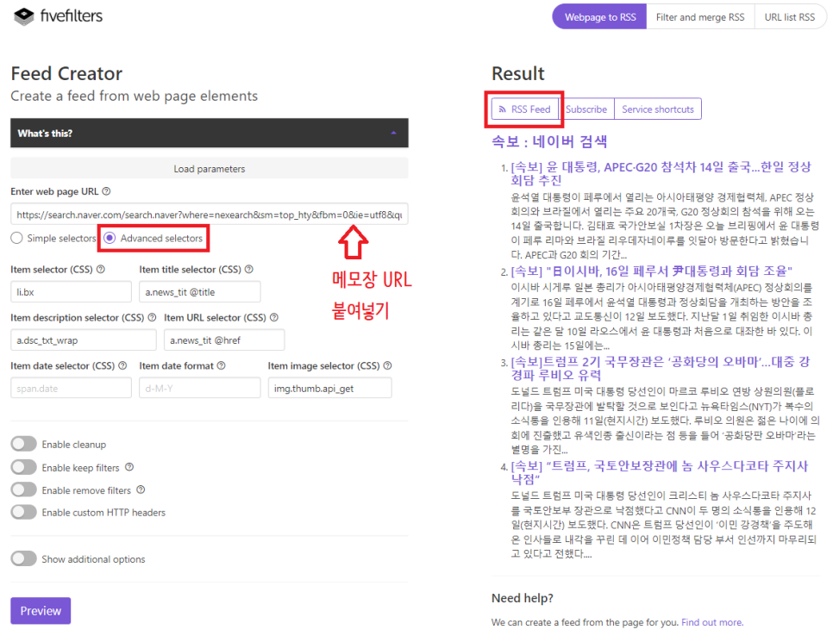Open help icon for Item selector (CSS)
The width and height of the screenshot is (833, 642).
pos(100,269)
